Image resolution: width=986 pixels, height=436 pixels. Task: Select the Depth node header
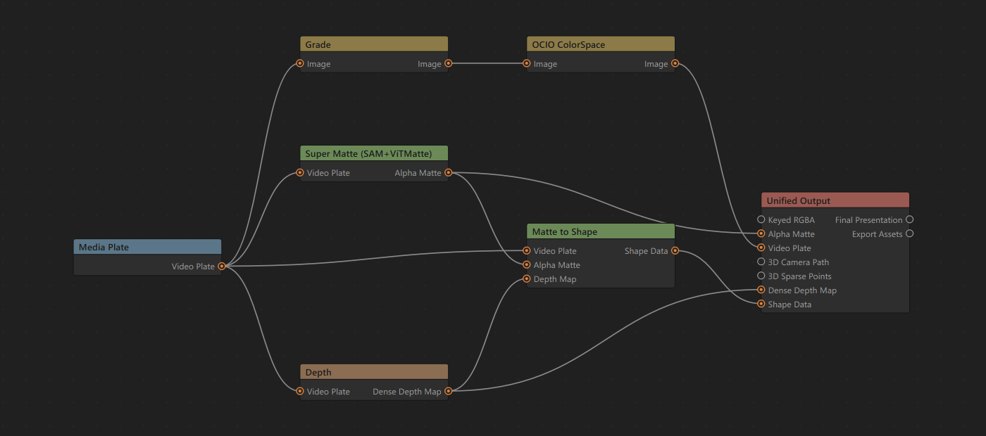click(374, 372)
